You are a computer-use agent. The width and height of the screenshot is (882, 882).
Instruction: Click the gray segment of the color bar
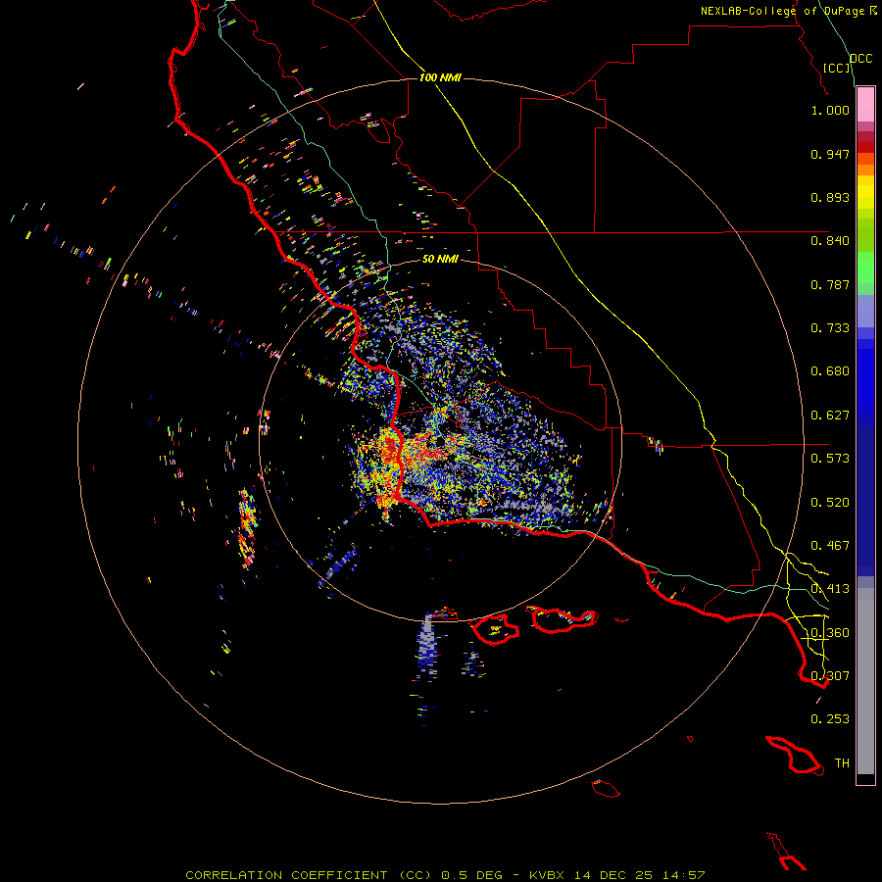click(x=865, y=681)
